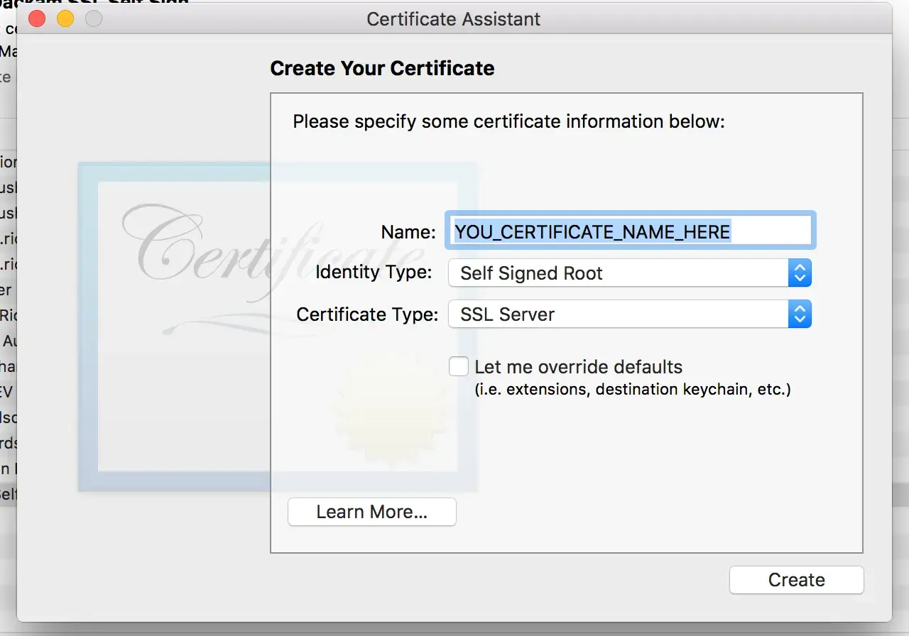Open the Identity Type dropdown

[x=630, y=273]
